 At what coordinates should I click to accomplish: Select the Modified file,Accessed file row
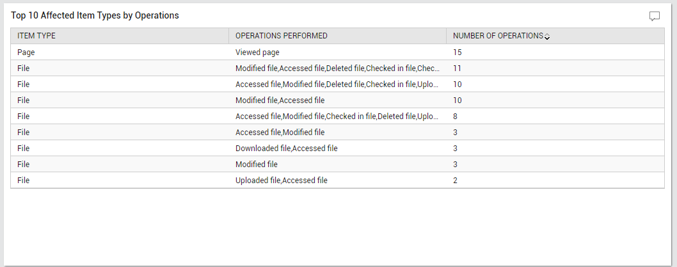pyautogui.click(x=338, y=101)
